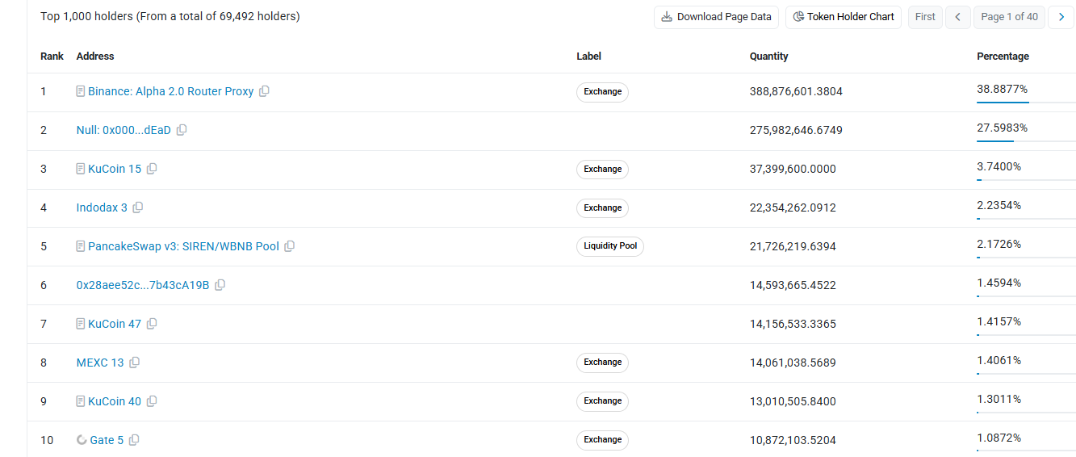Click the 38.8877% percentage bar
The width and height of the screenshot is (1076, 457).
coord(1026,103)
